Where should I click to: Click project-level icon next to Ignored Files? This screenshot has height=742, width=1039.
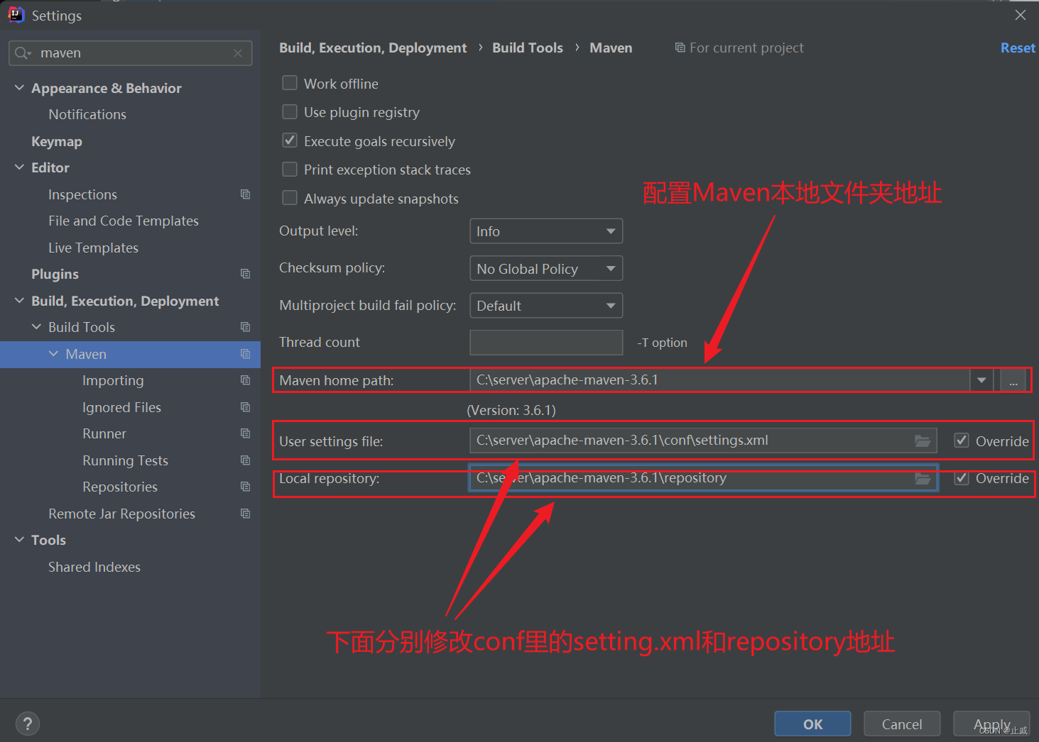click(x=246, y=407)
